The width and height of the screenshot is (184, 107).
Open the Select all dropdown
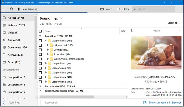point(174,23)
